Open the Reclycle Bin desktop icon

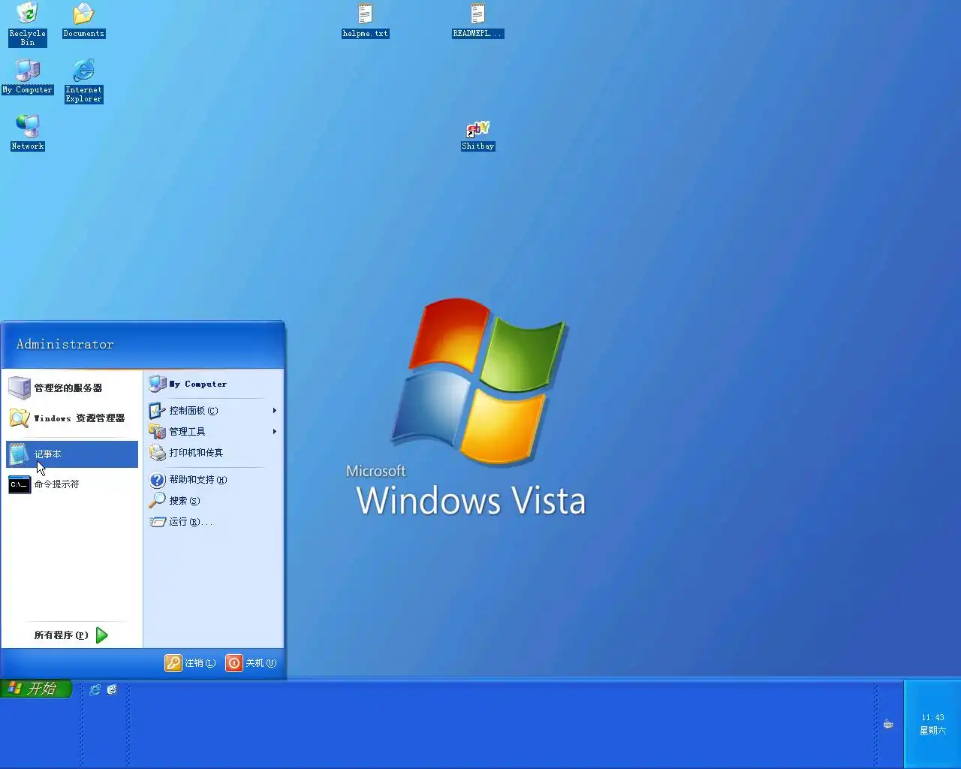[x=27, y=24]
